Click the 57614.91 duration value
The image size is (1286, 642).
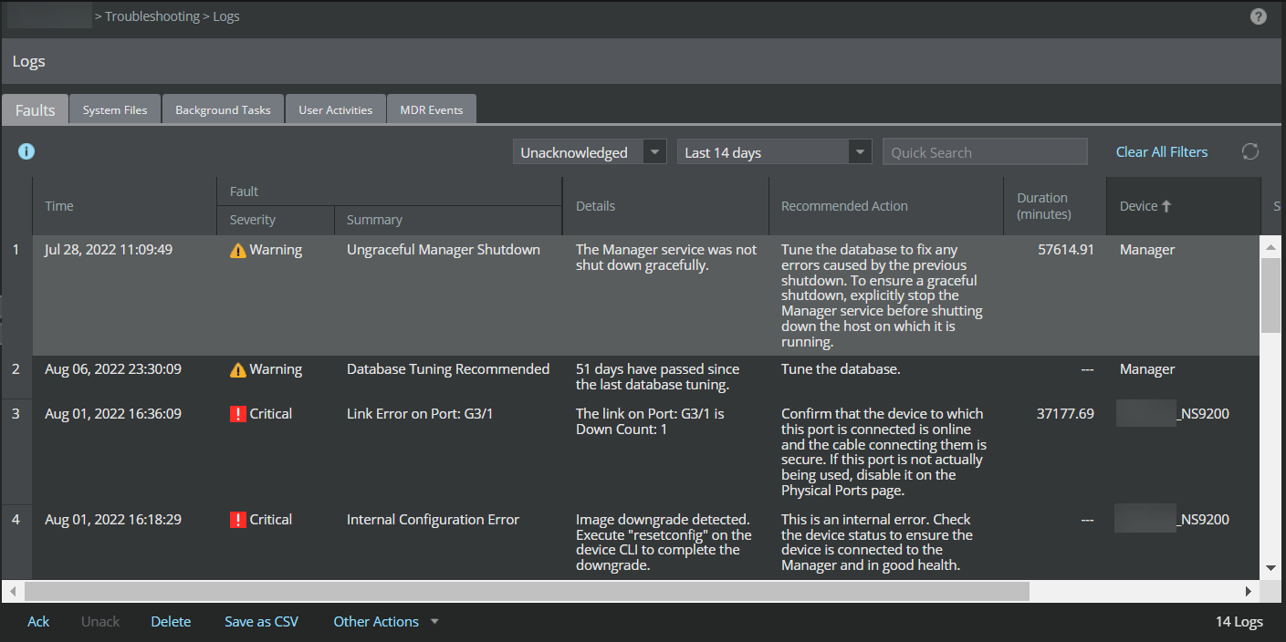(x=1066, y=250)
